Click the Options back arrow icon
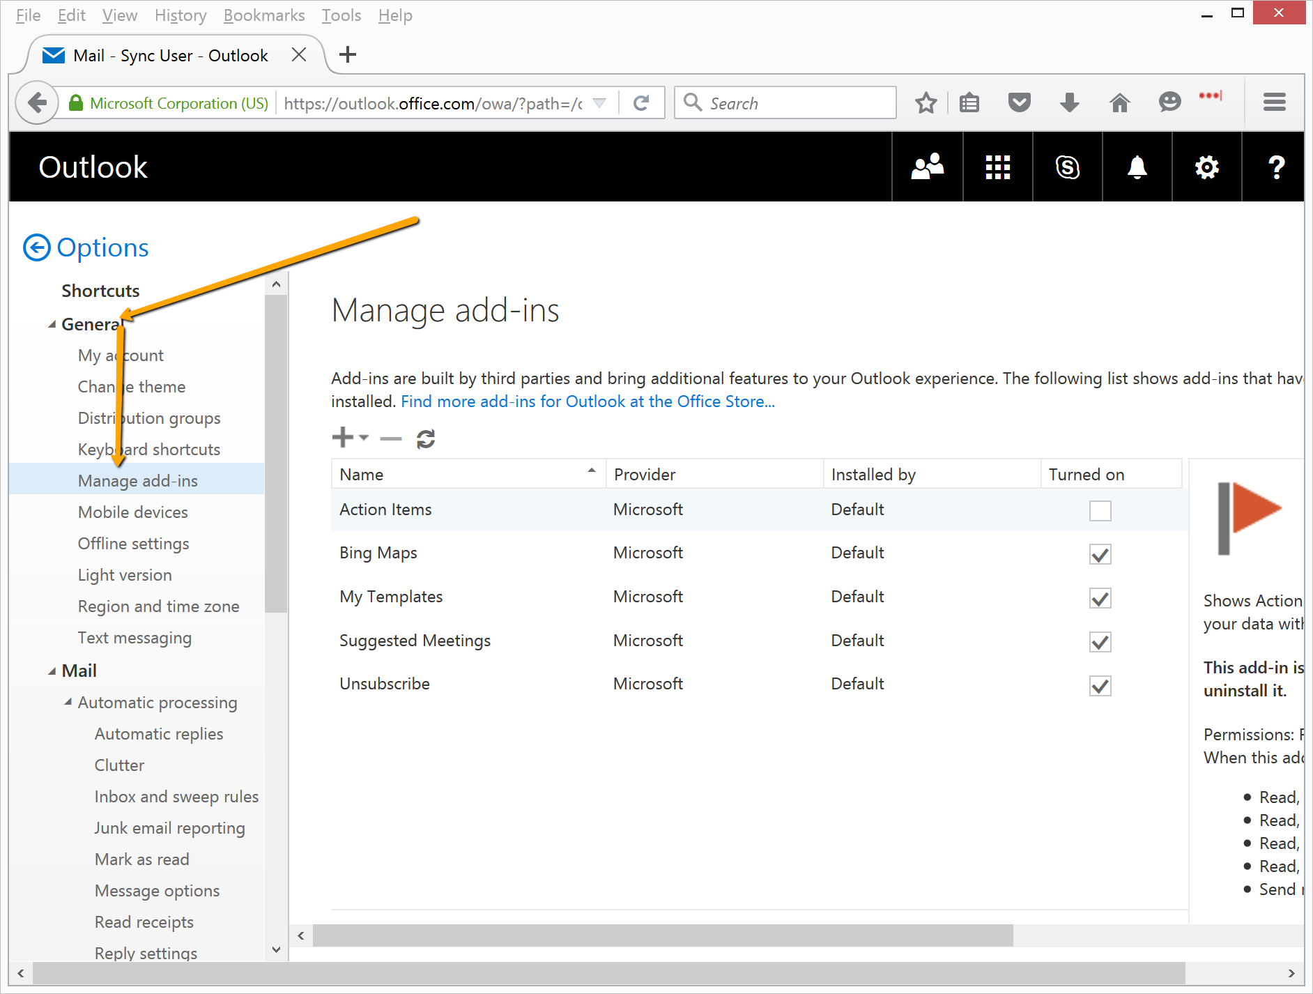 tap(37, 247)
